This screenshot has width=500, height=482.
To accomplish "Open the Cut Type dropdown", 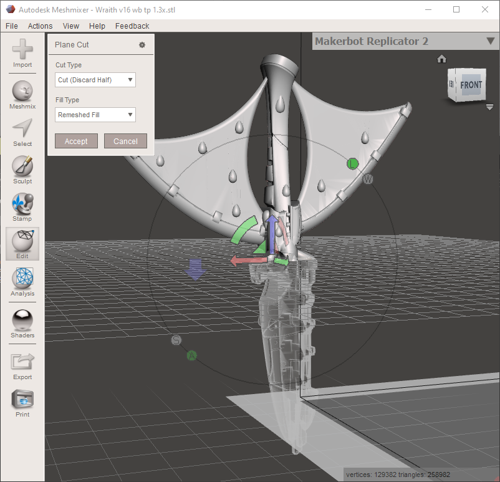I will [95, 80].
